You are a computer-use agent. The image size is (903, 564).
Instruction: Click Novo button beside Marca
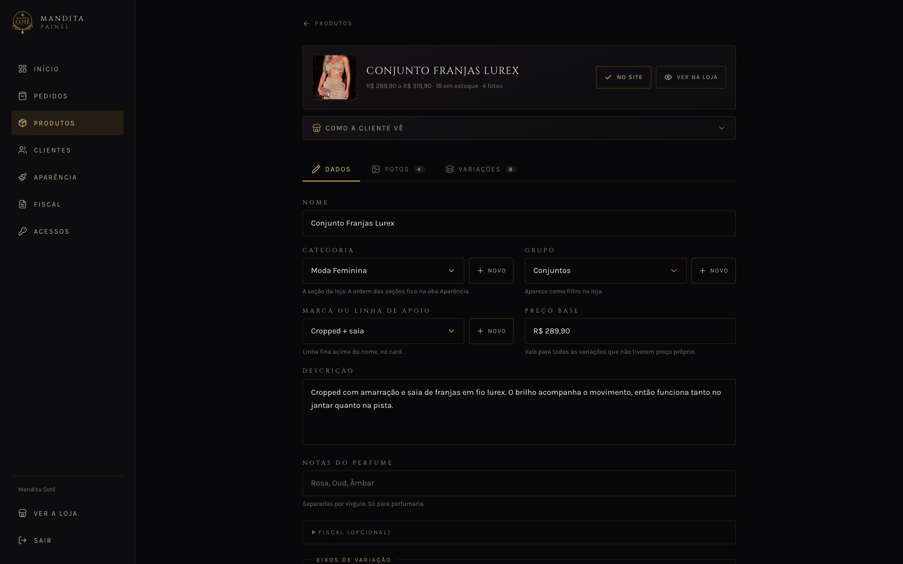coord(491,331)
